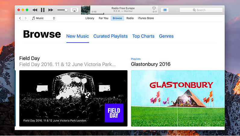The height and width of the screenshot is (136, 240).
Task: Click the Search field
Action: tap(201, 10)
